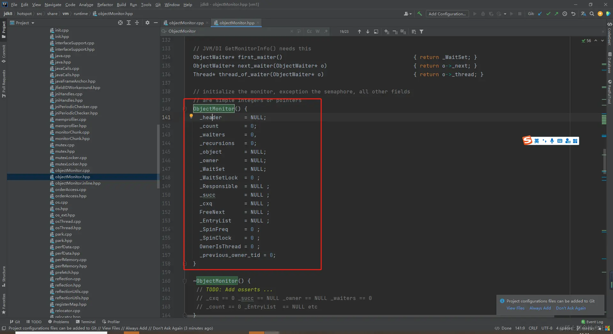Collapse the ObjectMonitor constructor fold marker
Image resolution: width=613 pixels, height=334 pixels.
tap(185, 109)
